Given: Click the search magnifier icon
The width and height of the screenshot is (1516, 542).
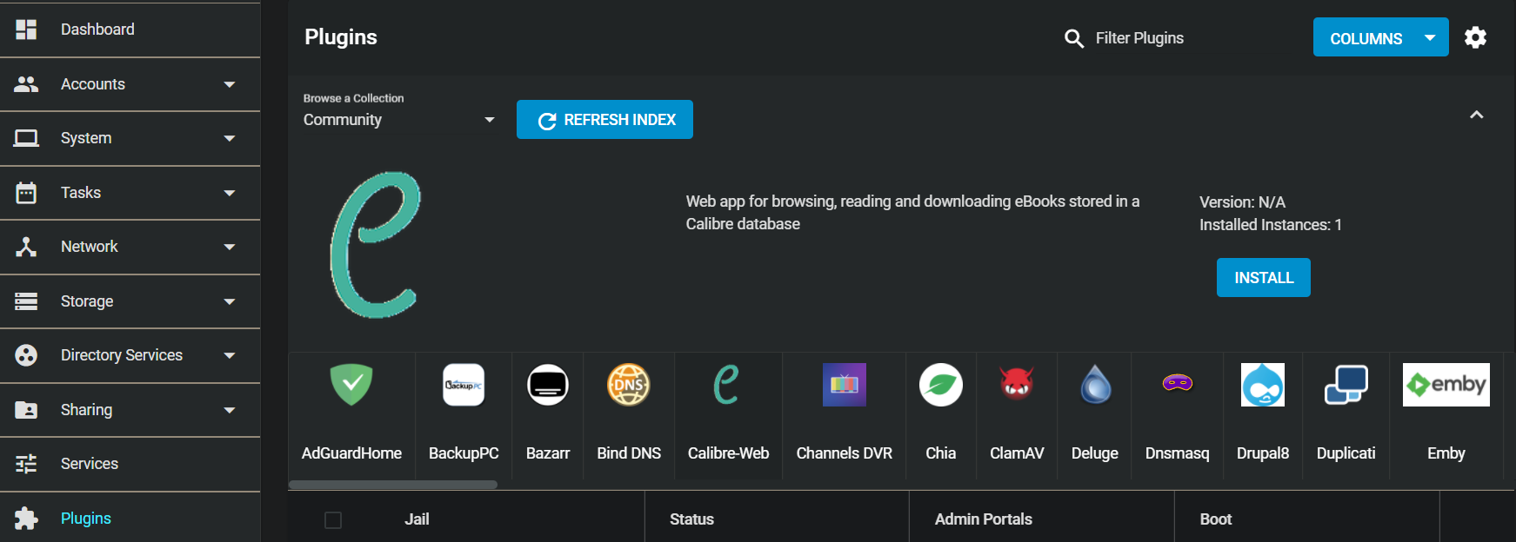Looking at the screenshot, I should tap(1074, 38).
